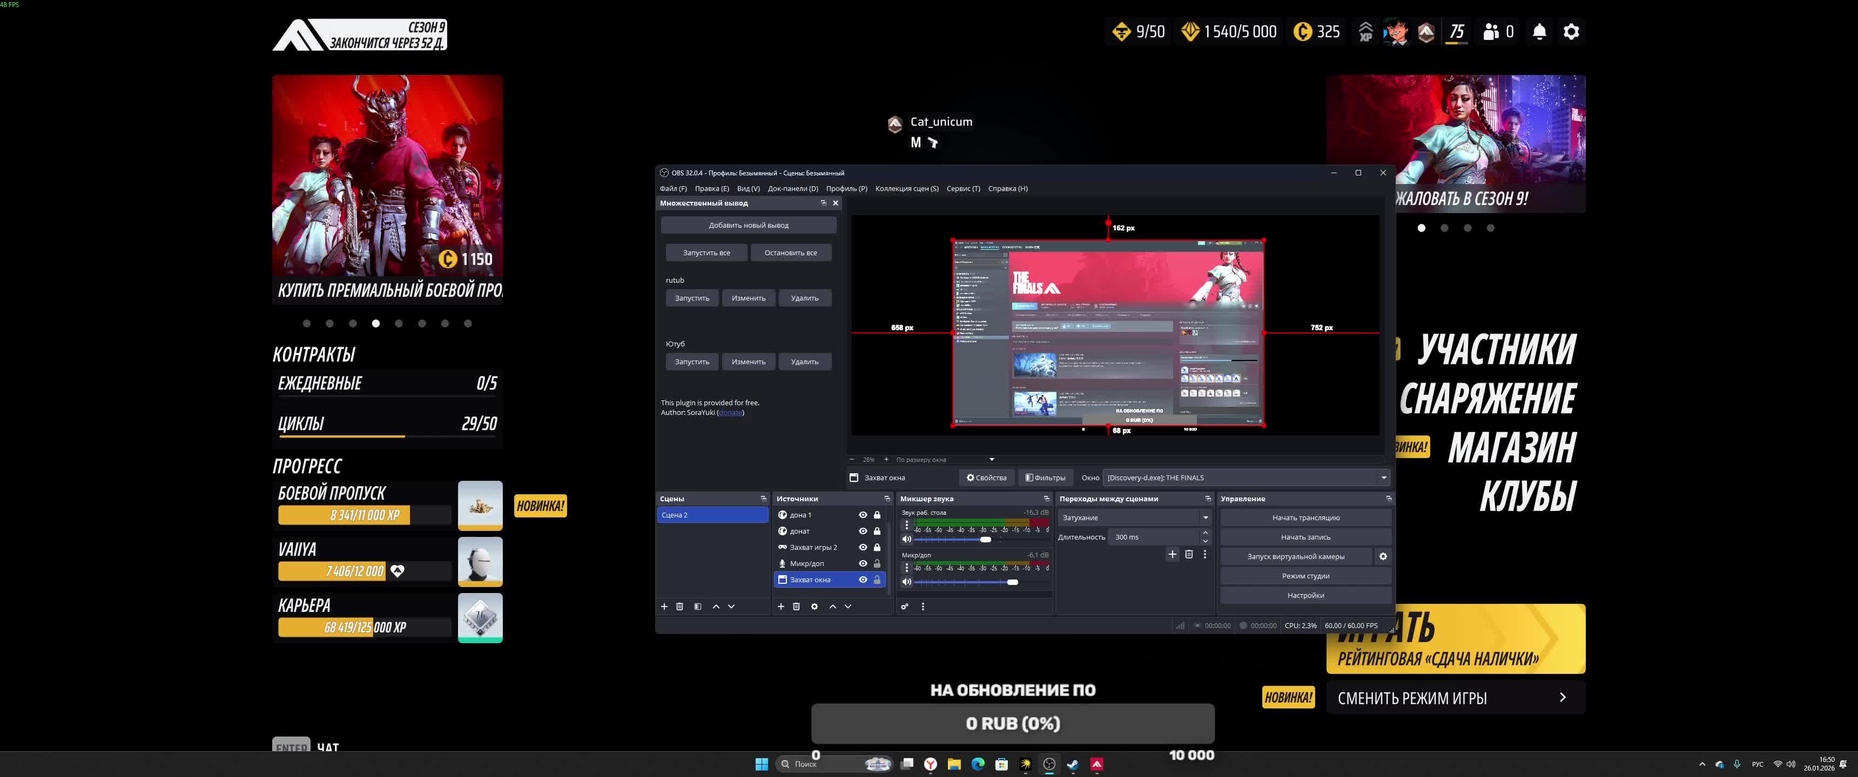This screenshot has width=1858, height=777.
Task: Open Steam from the Windows taskbar
Action: [1073, 764]
